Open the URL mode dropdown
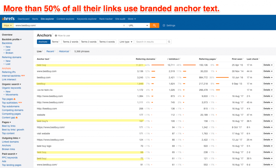276x168 pixels. pos(138,25)
